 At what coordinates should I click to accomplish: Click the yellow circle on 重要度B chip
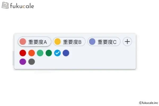(58, 42)
